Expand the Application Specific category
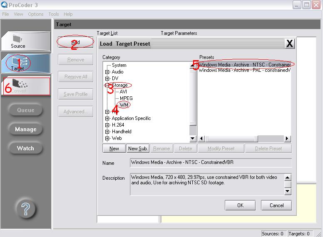This screenshot has width=323, height=237. (x=107, y=118)
